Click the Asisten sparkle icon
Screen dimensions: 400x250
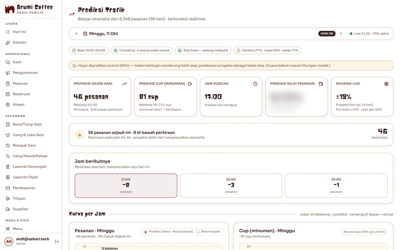pos(8,42)
